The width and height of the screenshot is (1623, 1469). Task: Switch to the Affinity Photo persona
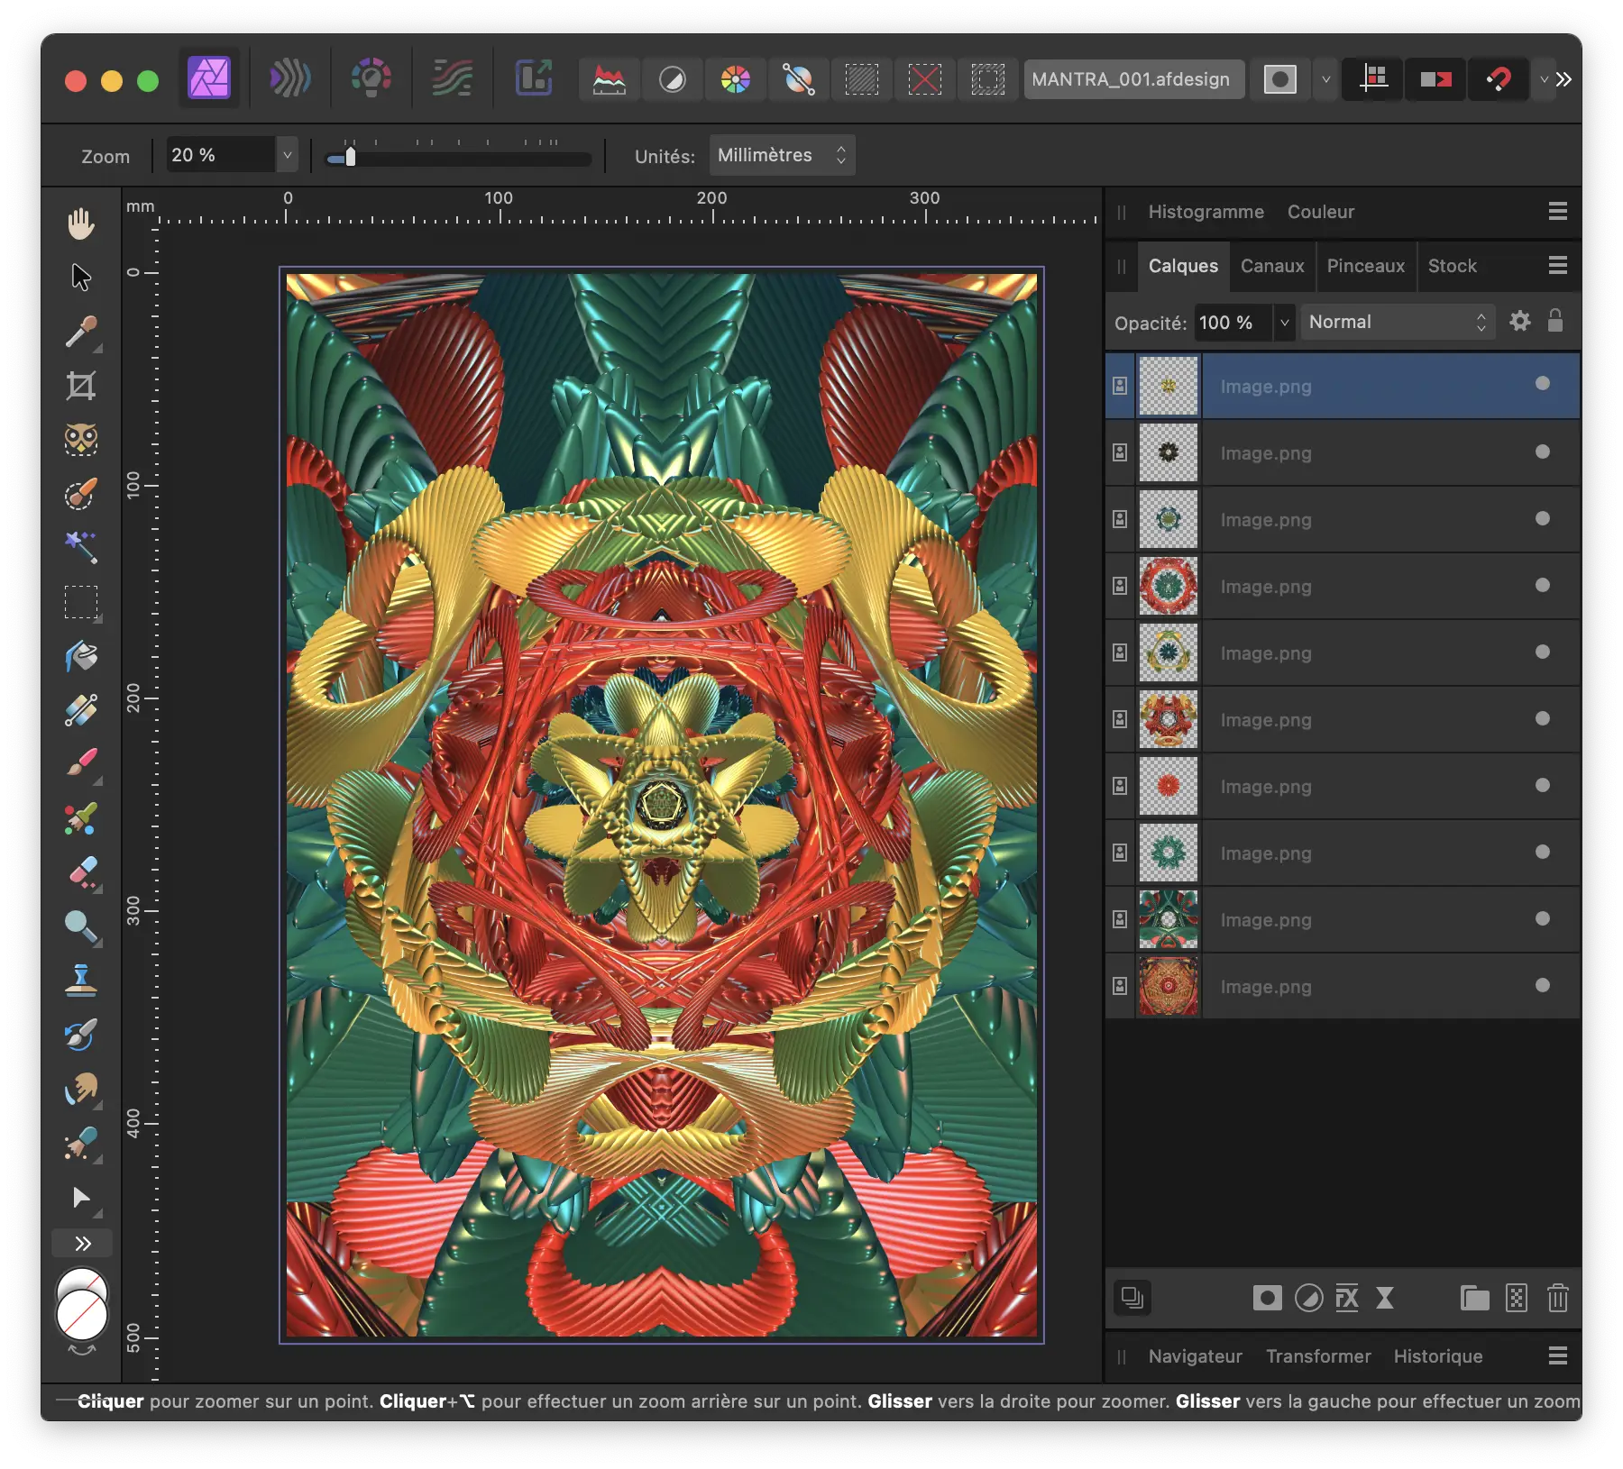click(x=209, y=78)
